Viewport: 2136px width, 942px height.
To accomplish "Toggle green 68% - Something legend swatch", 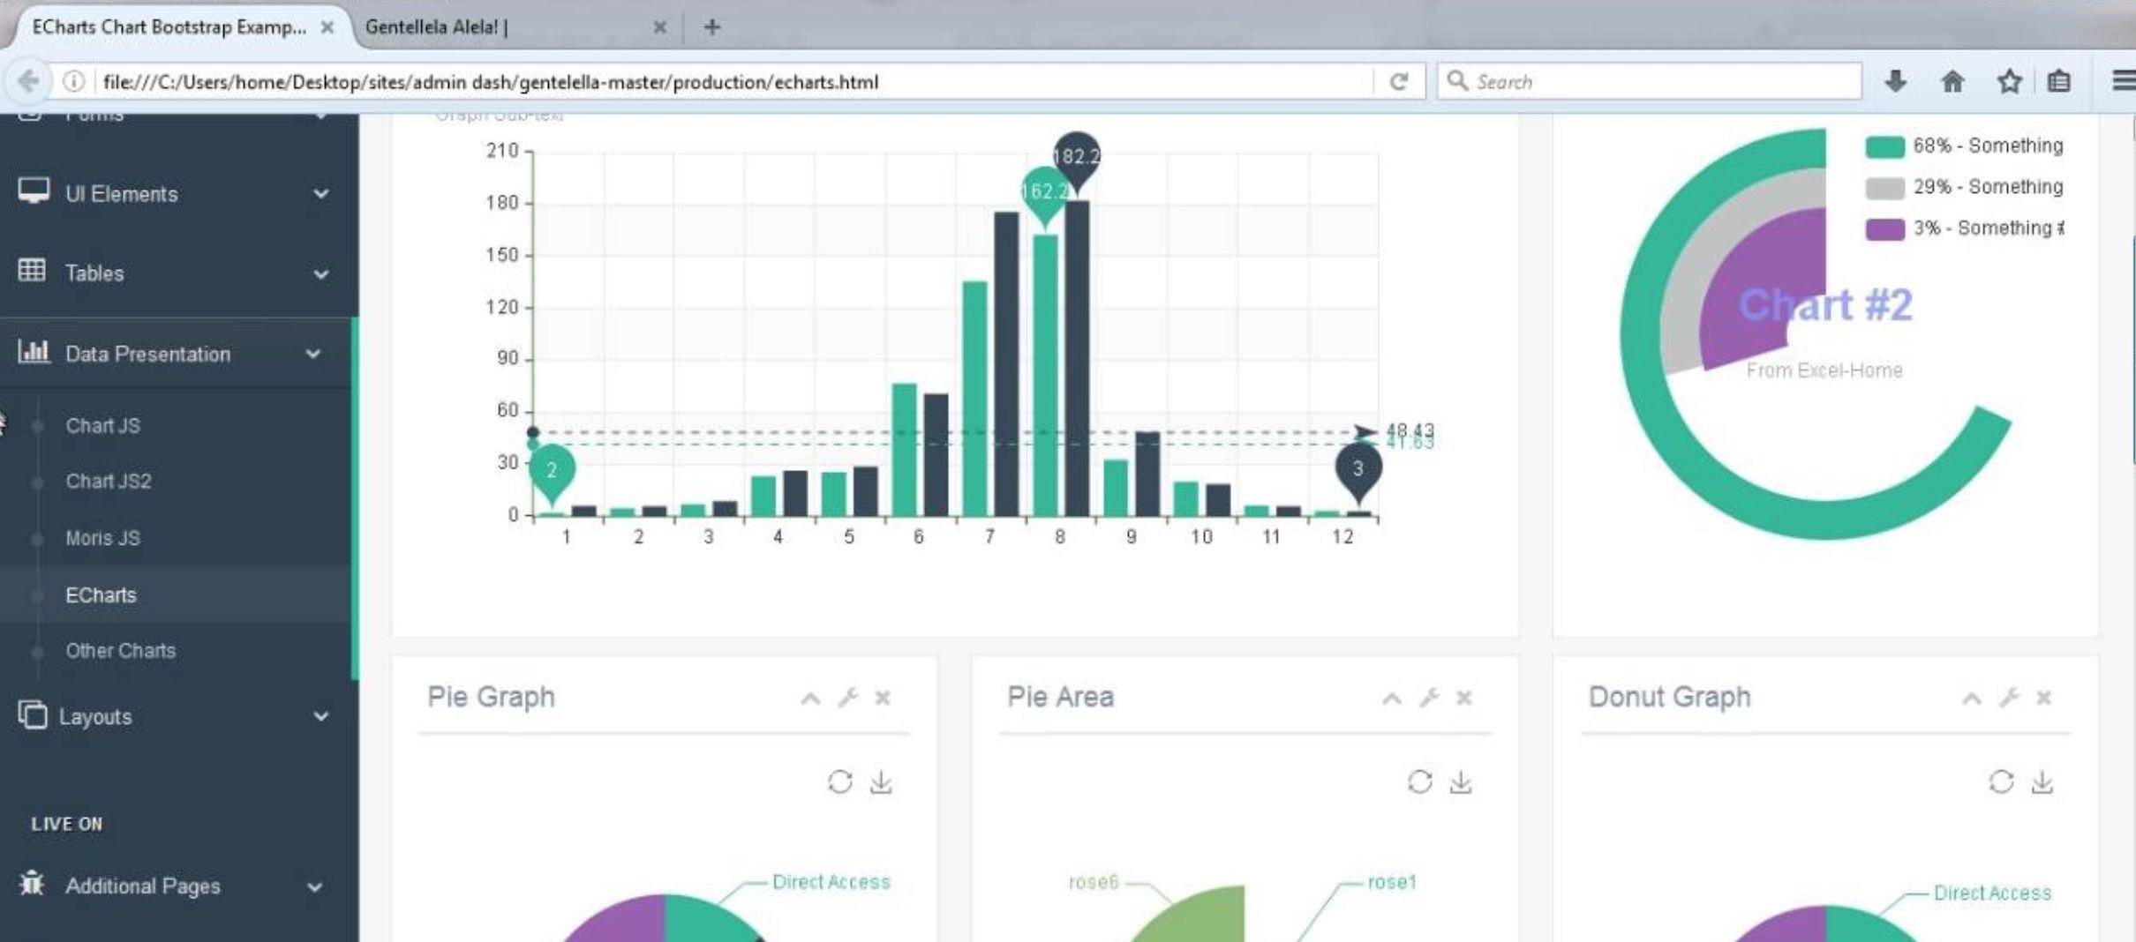I will [1884, 146].
